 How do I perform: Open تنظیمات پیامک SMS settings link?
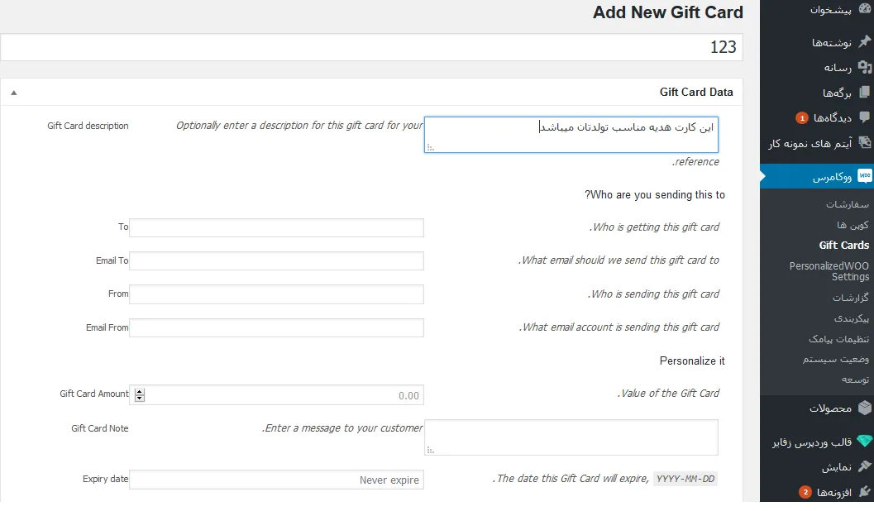point(838,339)
